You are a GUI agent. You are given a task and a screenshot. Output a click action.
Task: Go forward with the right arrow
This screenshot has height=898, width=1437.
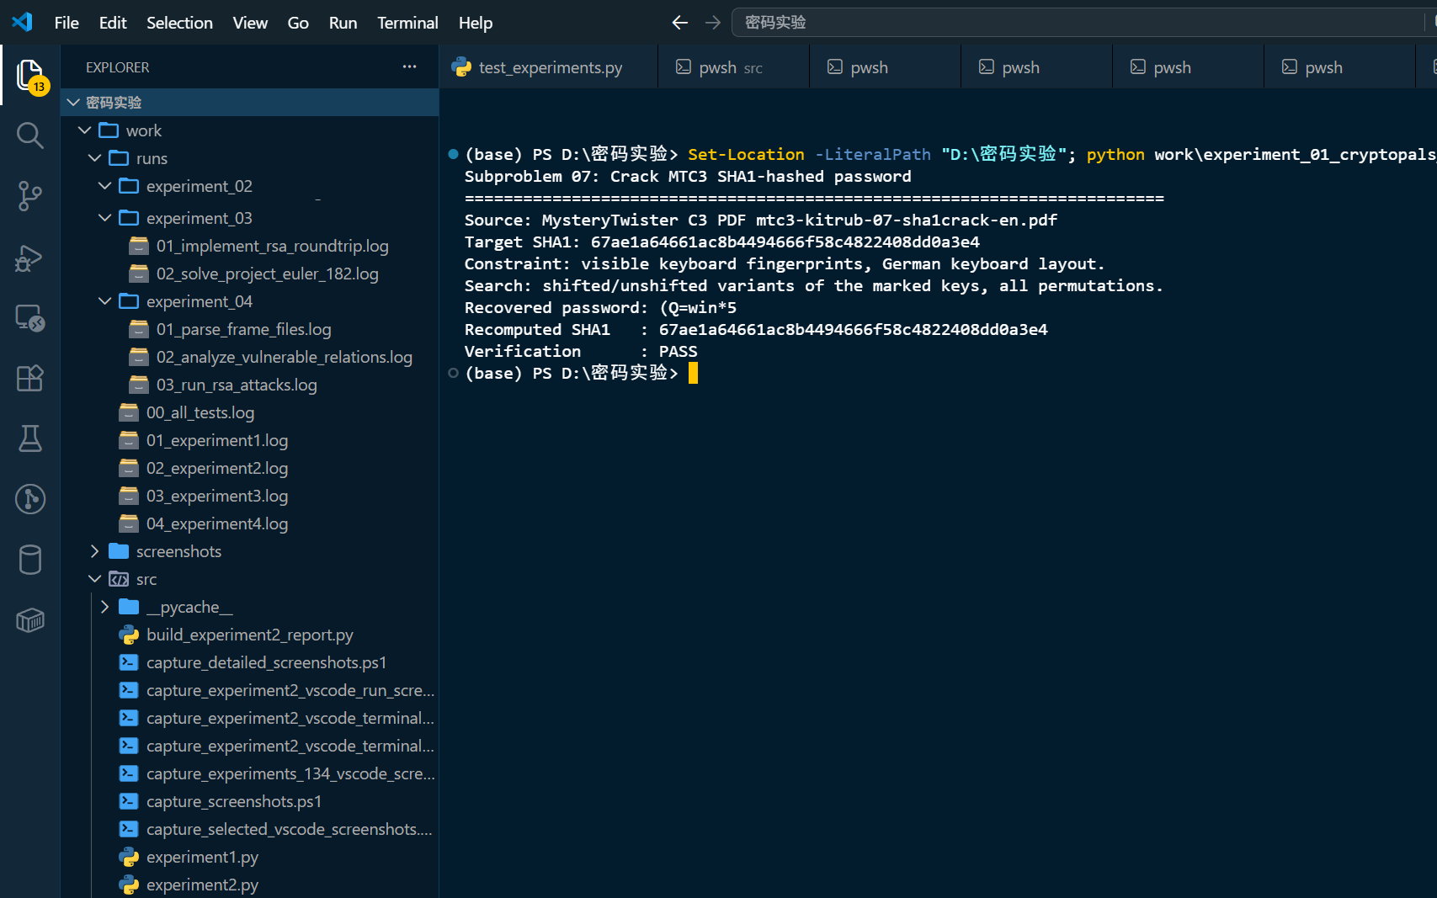click(x=713, y=23)
